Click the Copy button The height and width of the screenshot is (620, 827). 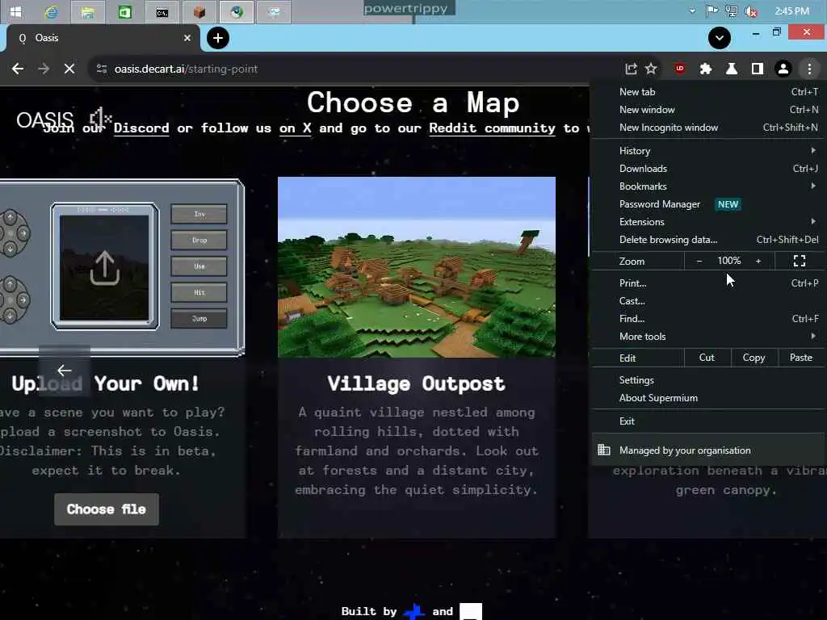(x=754, y=358)
